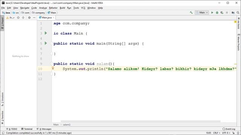Change file encoding UTF-8 setting
Screen dimensions: 241x135
tap(226, 133)
